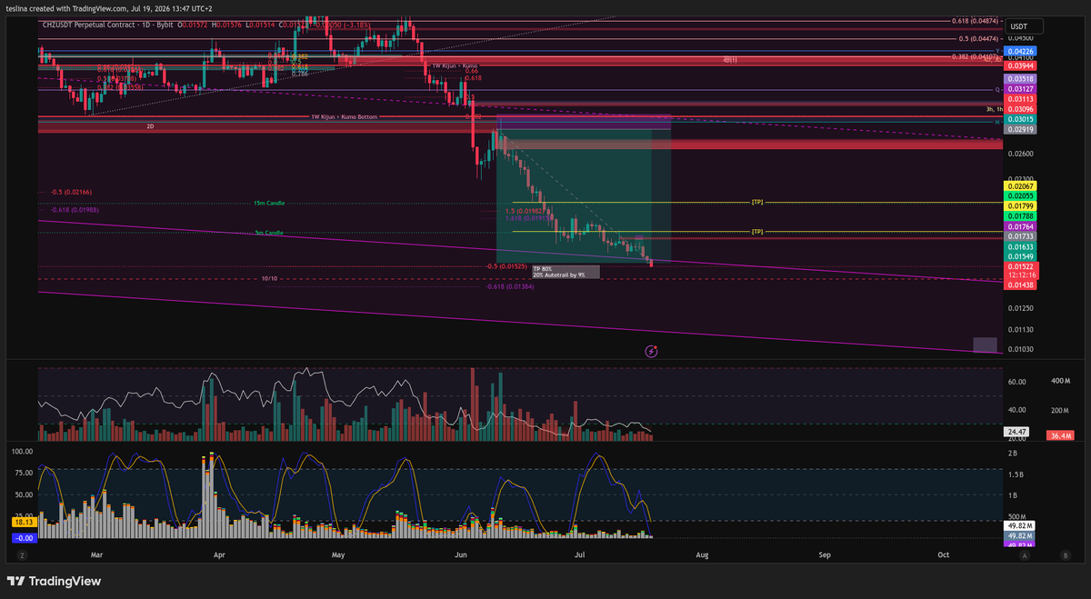Click the gray 0.01733 price label

pyautogui.click(x=1019, y=236)
